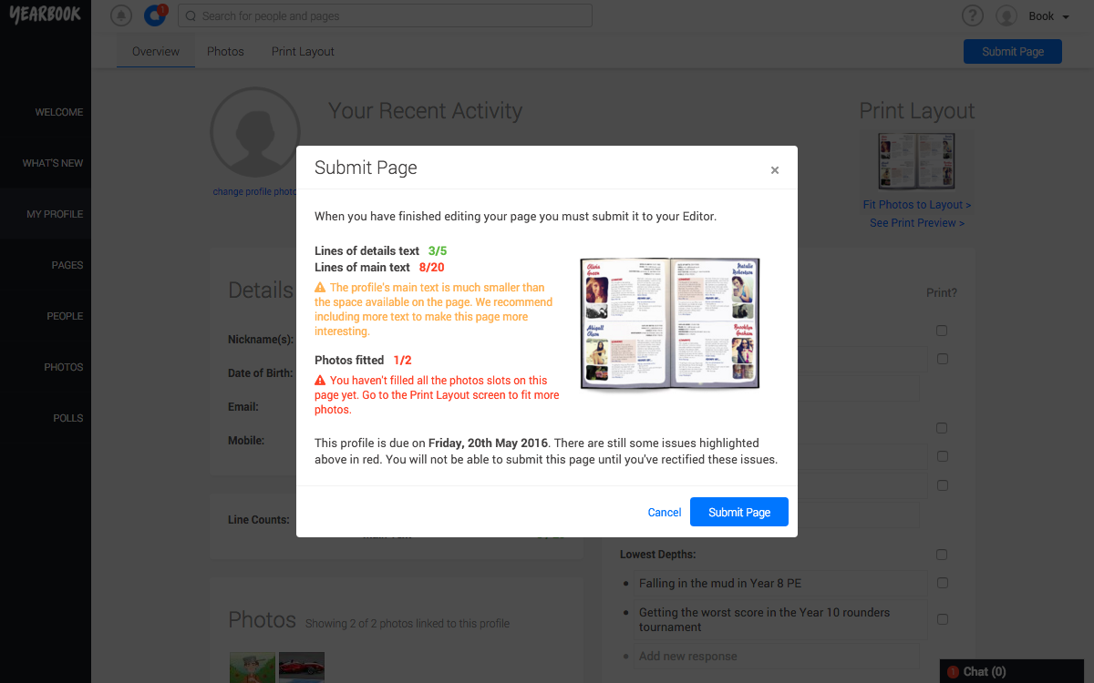Click the yearbook spread preview in dialog
The height and width of the screenshot is (683, 1094).
[x=670, y=325]
